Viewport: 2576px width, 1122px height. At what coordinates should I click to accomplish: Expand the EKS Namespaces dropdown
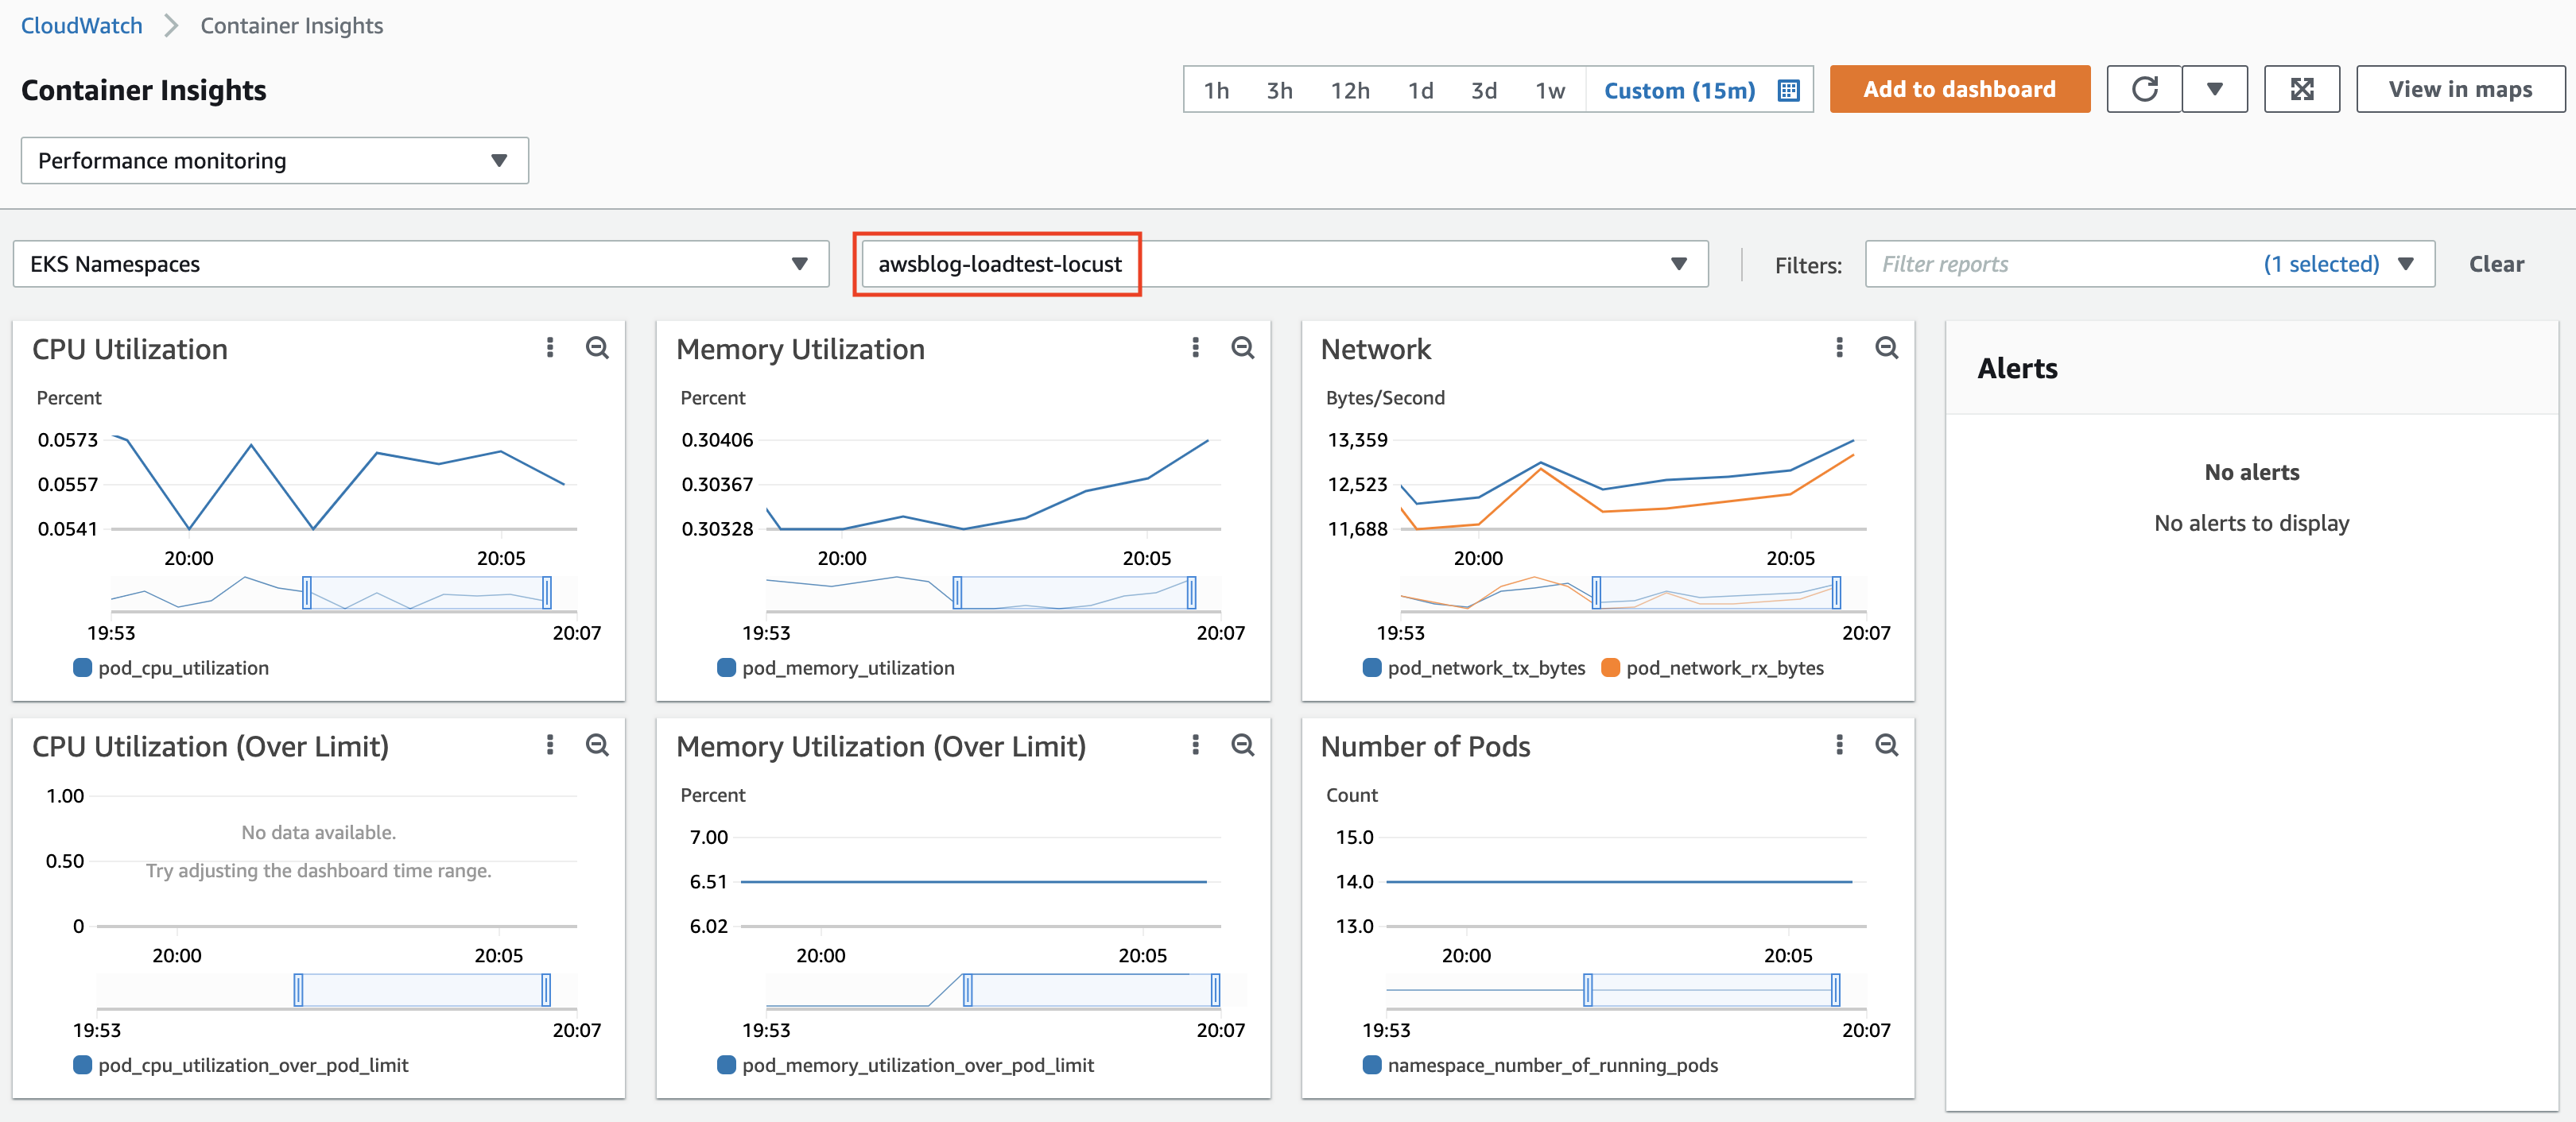pyautogui.click(x=420, y=265)
